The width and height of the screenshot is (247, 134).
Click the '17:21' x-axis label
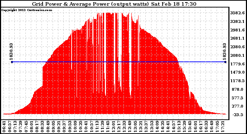pos(223,126)
